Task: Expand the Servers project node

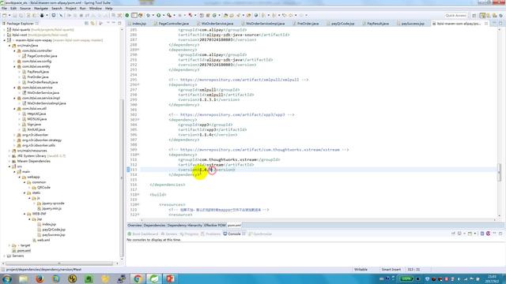Action: point(5,256)
